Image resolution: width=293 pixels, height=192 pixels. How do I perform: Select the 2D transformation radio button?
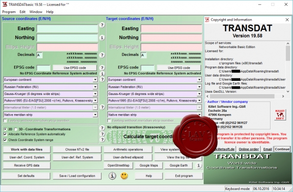click(x=5, y=129)
